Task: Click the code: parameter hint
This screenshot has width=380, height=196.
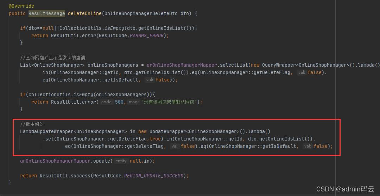Action: click(x=107, y=102)
